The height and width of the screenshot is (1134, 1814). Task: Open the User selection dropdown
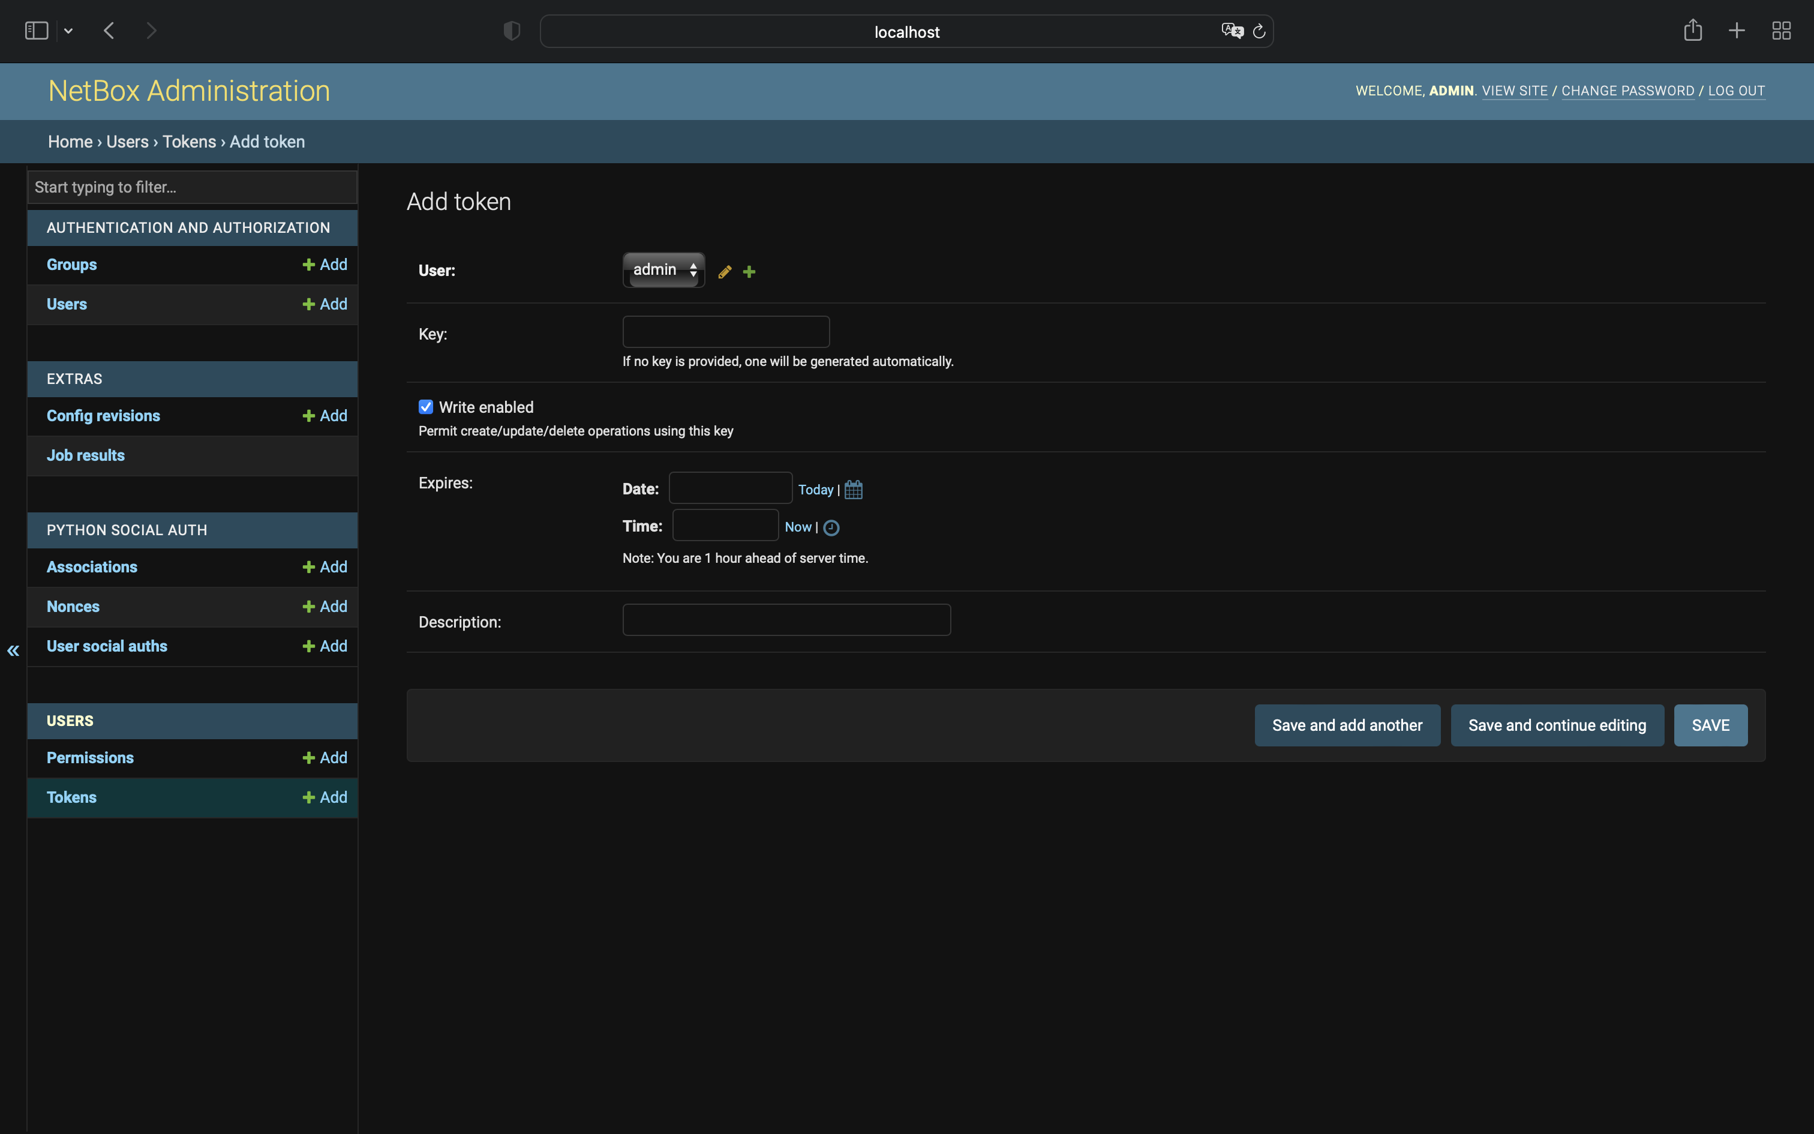663,269
